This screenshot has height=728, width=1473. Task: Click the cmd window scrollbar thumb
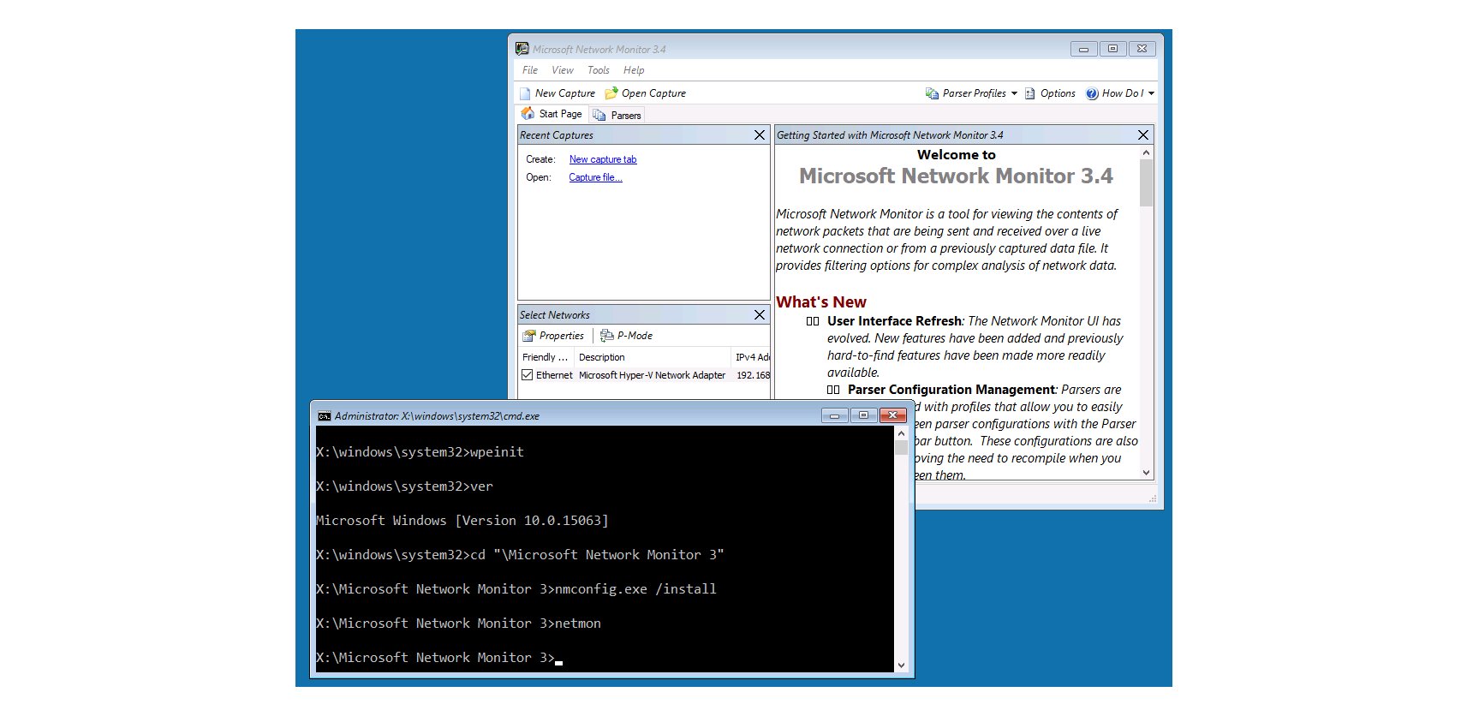click(x=901, y=448)
